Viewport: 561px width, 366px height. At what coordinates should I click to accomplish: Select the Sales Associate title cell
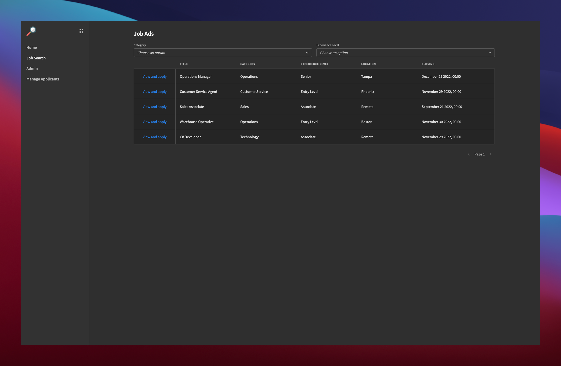[x=192, y=107]
